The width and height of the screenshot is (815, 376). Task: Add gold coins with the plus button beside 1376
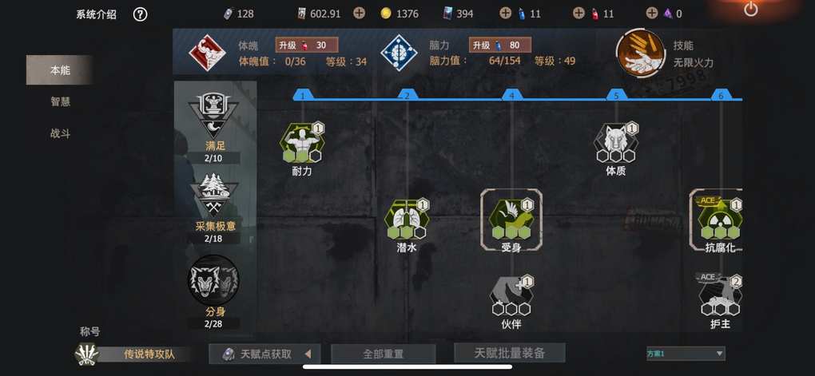click(x=360, y=14)
